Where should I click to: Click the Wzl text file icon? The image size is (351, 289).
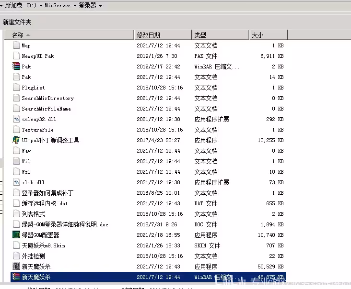16,171
